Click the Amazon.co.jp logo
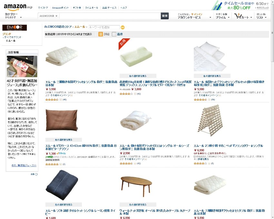Image resolution: width=274 pixels, height=219 pixels. click(18, 7)
